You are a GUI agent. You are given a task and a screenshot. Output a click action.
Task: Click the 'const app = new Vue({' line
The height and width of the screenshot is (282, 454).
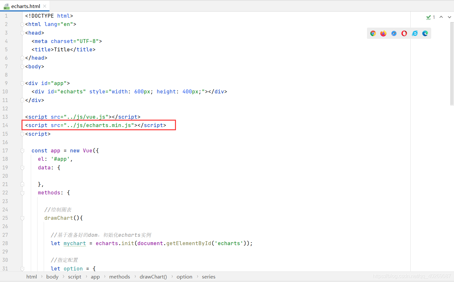[x=65, y=151]
